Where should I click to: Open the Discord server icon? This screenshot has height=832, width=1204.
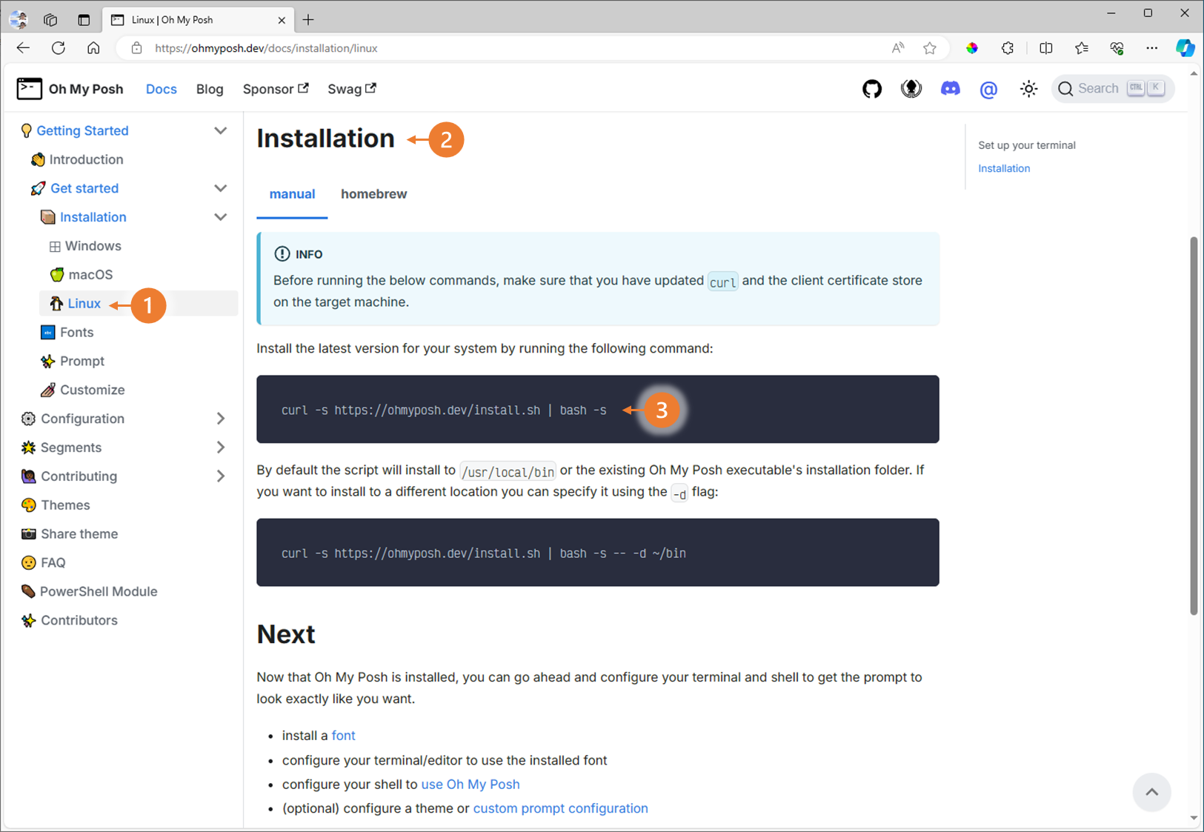[950, 89]
